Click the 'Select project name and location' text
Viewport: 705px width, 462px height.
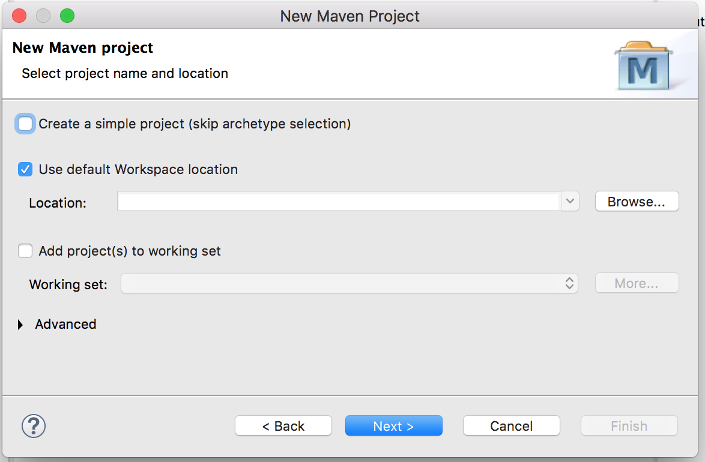(125, 74)
